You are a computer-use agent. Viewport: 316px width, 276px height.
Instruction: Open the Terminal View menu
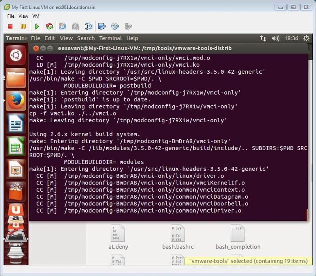(x=66, y=38)
